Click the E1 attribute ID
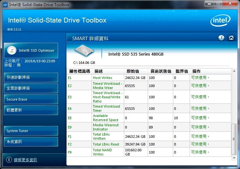Viewport: 240px width, 169px height. pos(69,78)
